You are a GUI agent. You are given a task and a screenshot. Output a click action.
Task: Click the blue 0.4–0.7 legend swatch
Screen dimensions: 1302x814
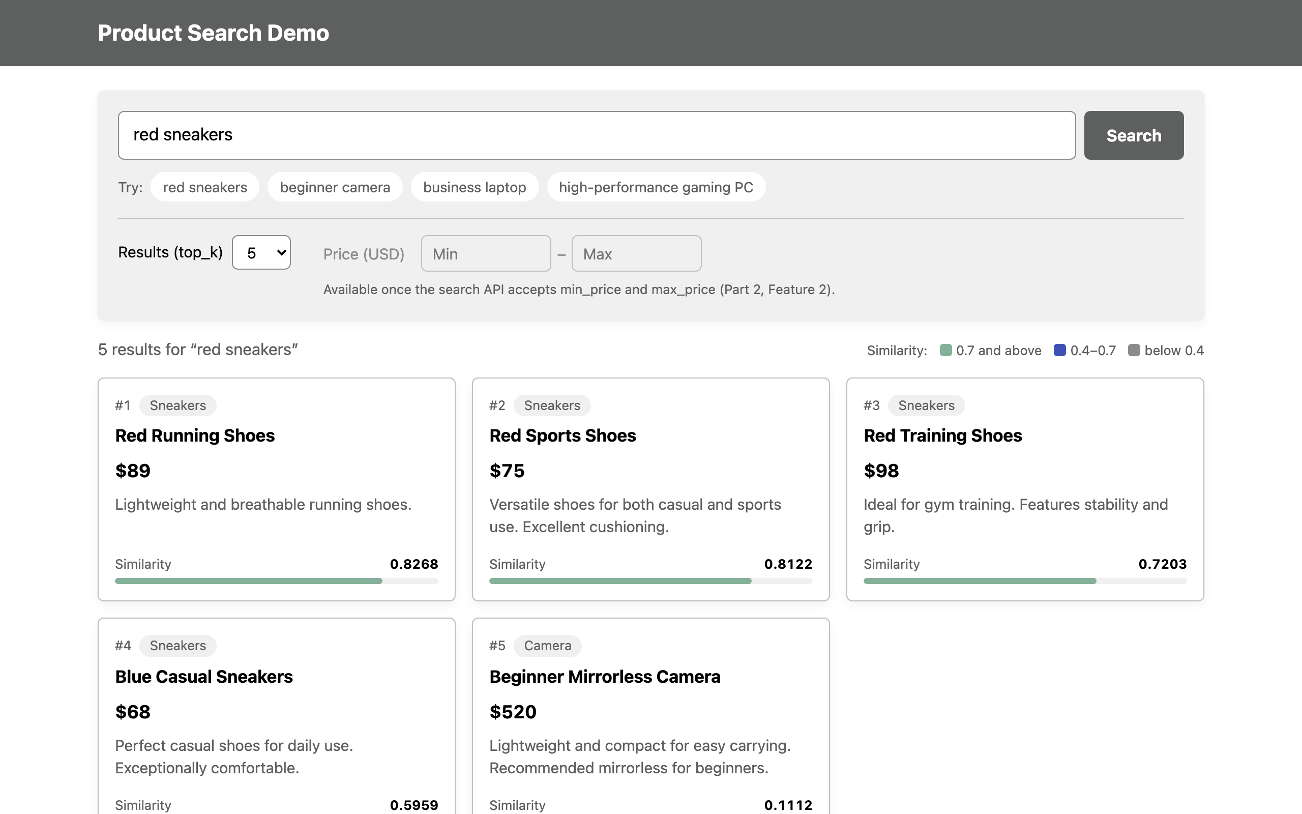click(x=1060, y=350)
